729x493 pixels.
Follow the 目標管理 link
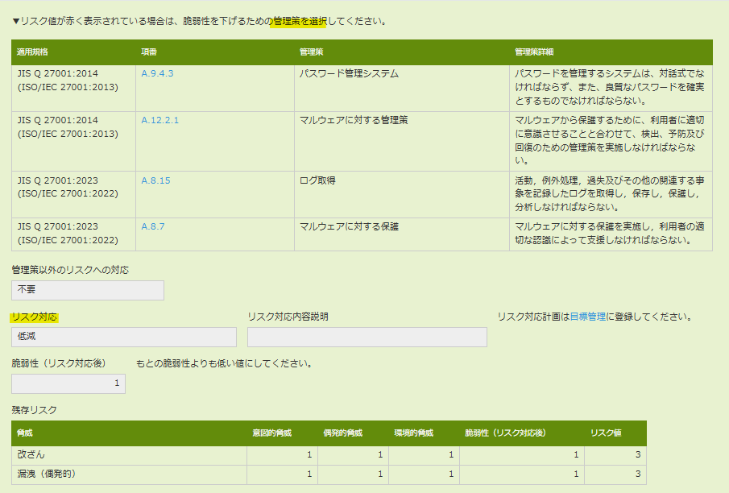(587, 317)
